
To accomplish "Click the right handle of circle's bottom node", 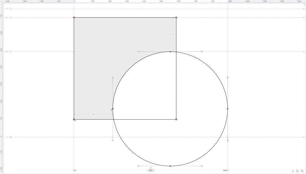I will click(202, 166).
